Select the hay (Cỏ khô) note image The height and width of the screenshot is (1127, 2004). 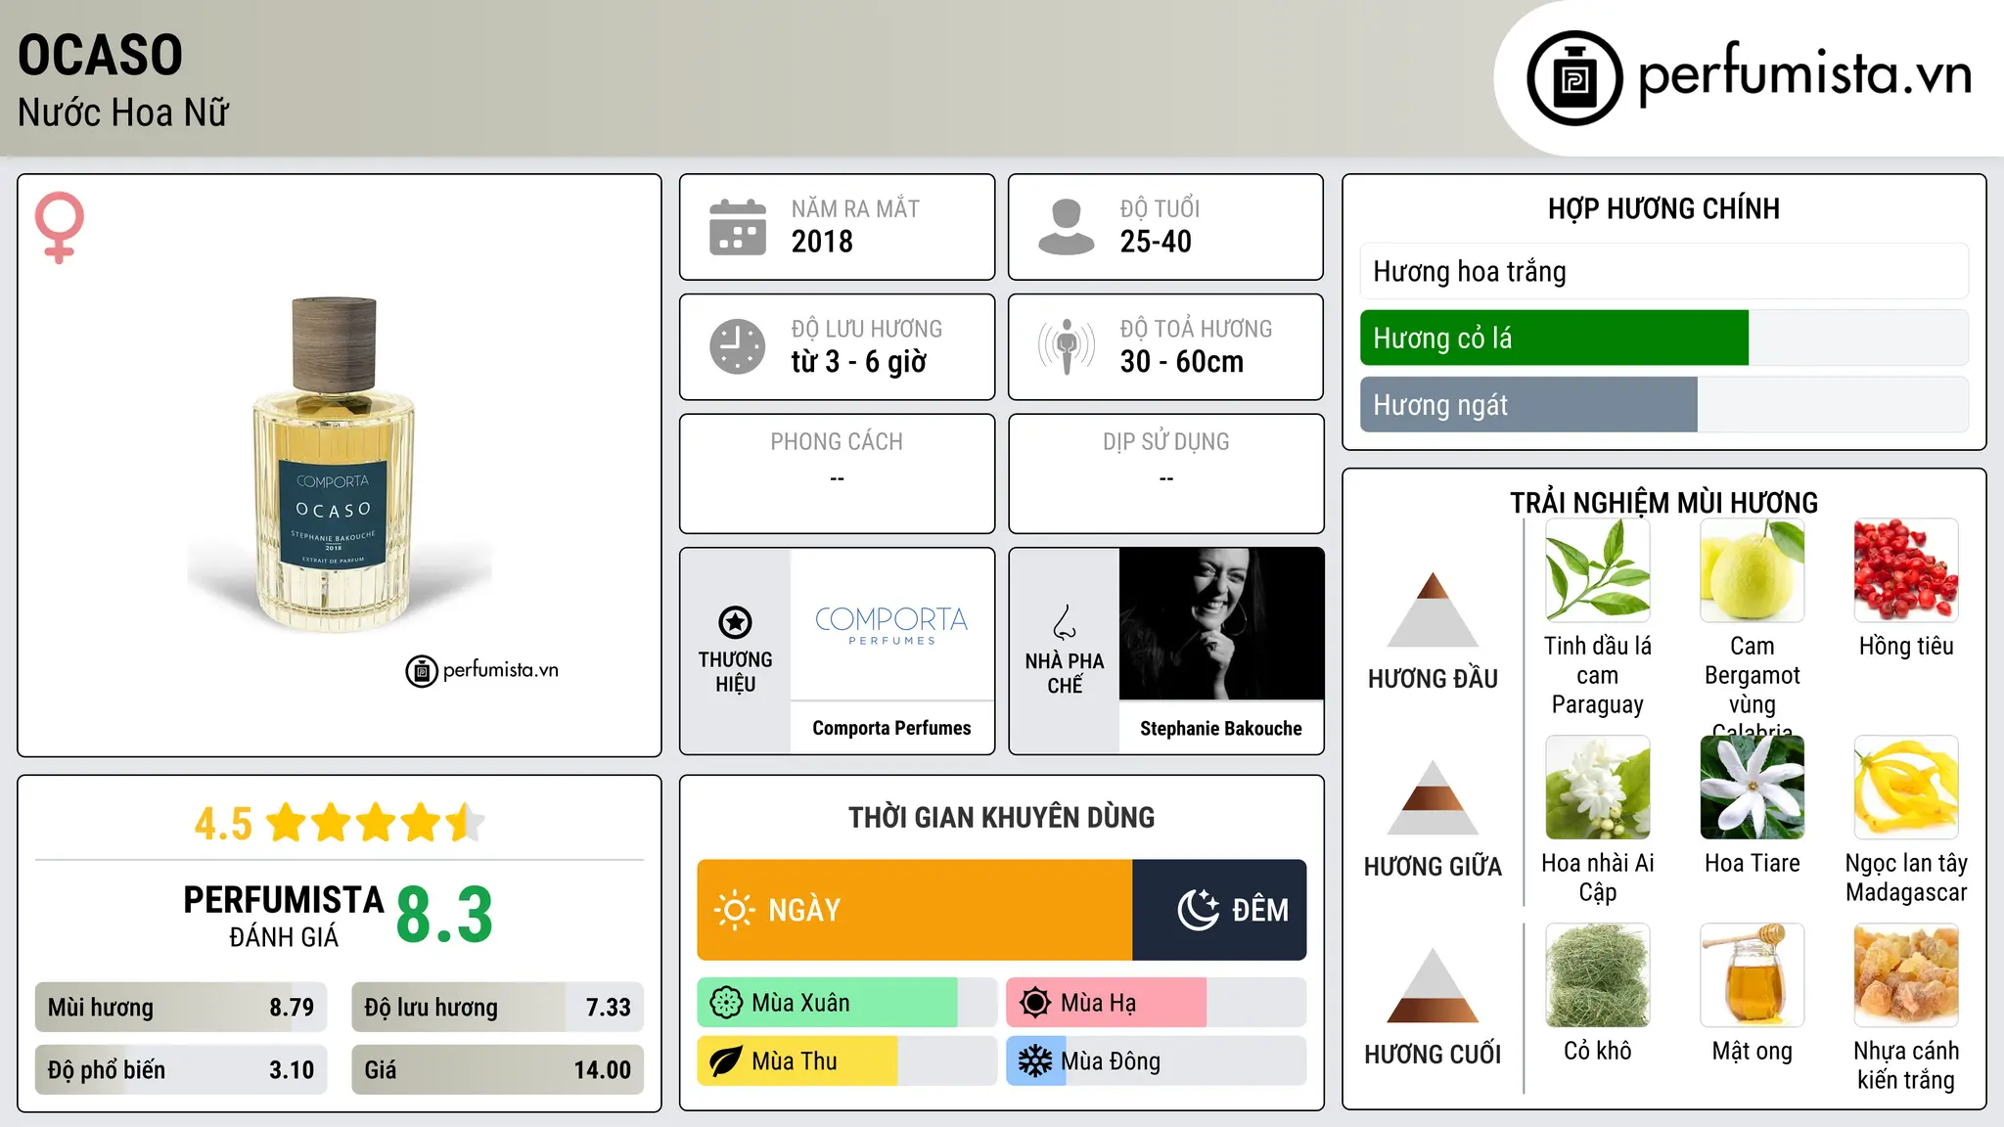pyautogui.click(x=1598, y=975)
